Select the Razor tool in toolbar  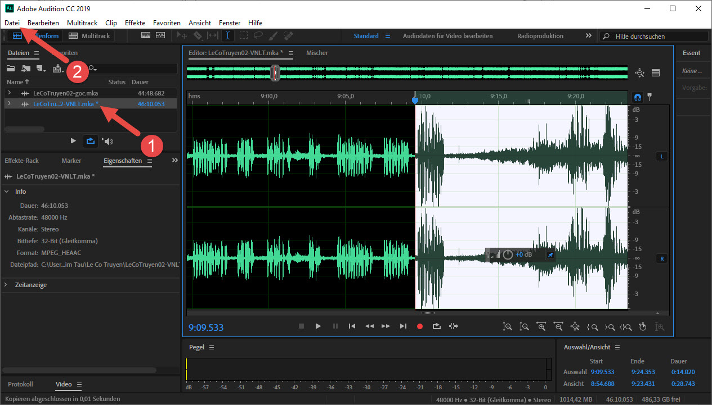tap(198, 35)
